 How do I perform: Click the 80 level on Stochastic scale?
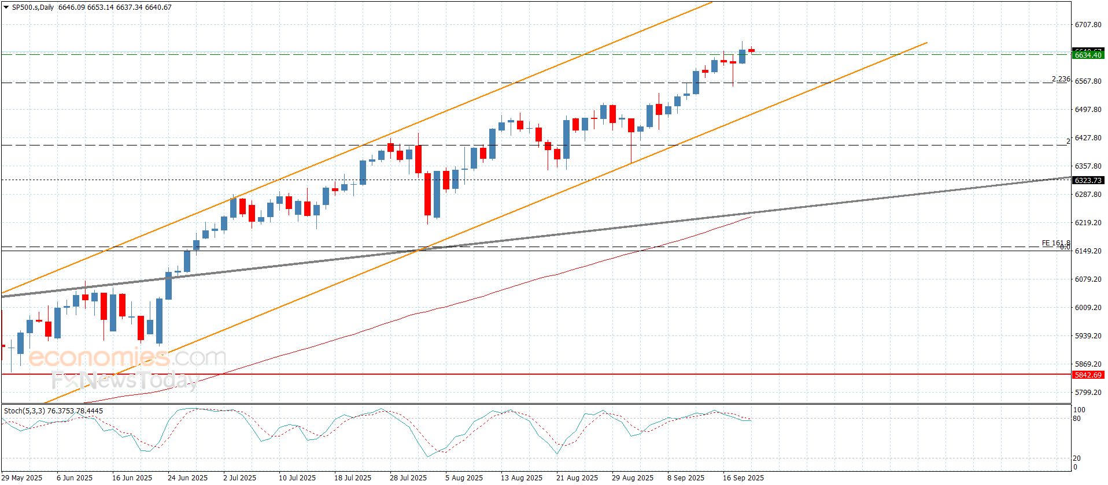(1077, 419)
